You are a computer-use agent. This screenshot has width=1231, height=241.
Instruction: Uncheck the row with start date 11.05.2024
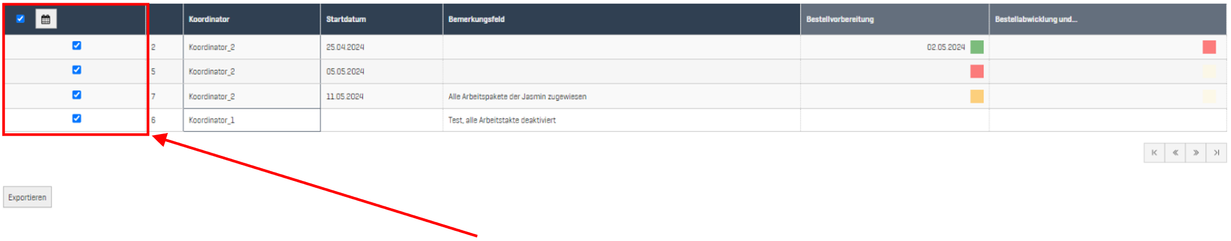77,95
